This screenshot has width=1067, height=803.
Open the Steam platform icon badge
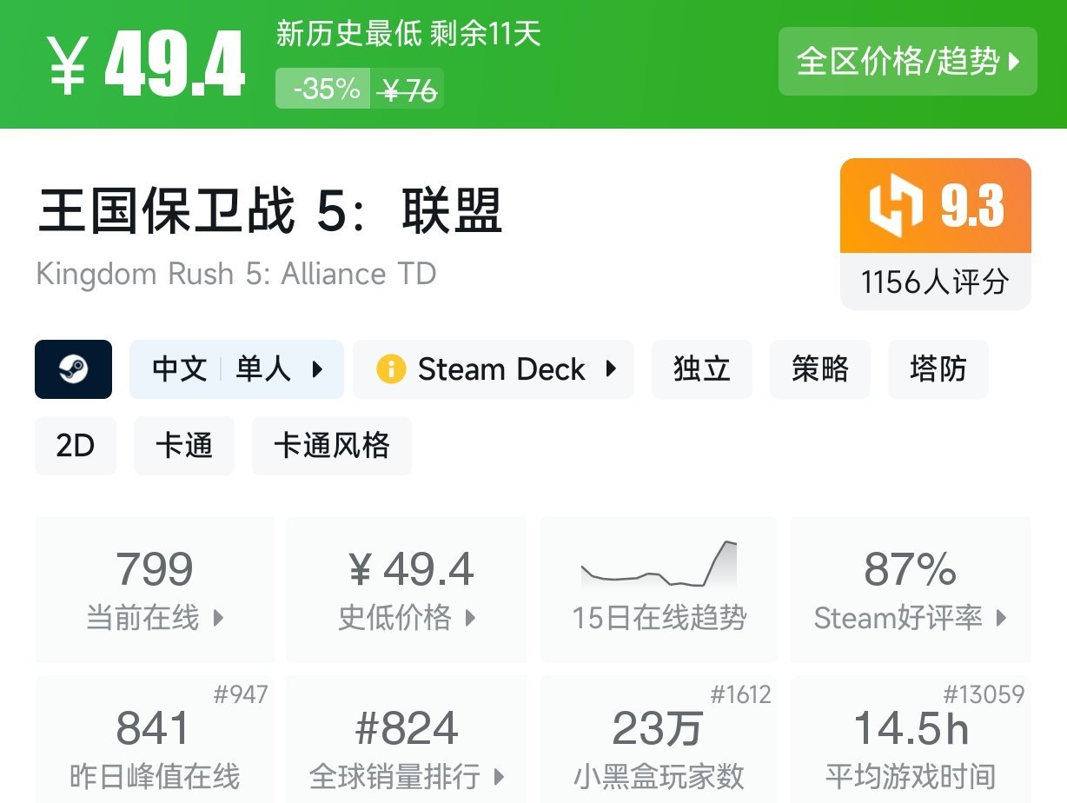pyautogui.click(x=73, y=369)
